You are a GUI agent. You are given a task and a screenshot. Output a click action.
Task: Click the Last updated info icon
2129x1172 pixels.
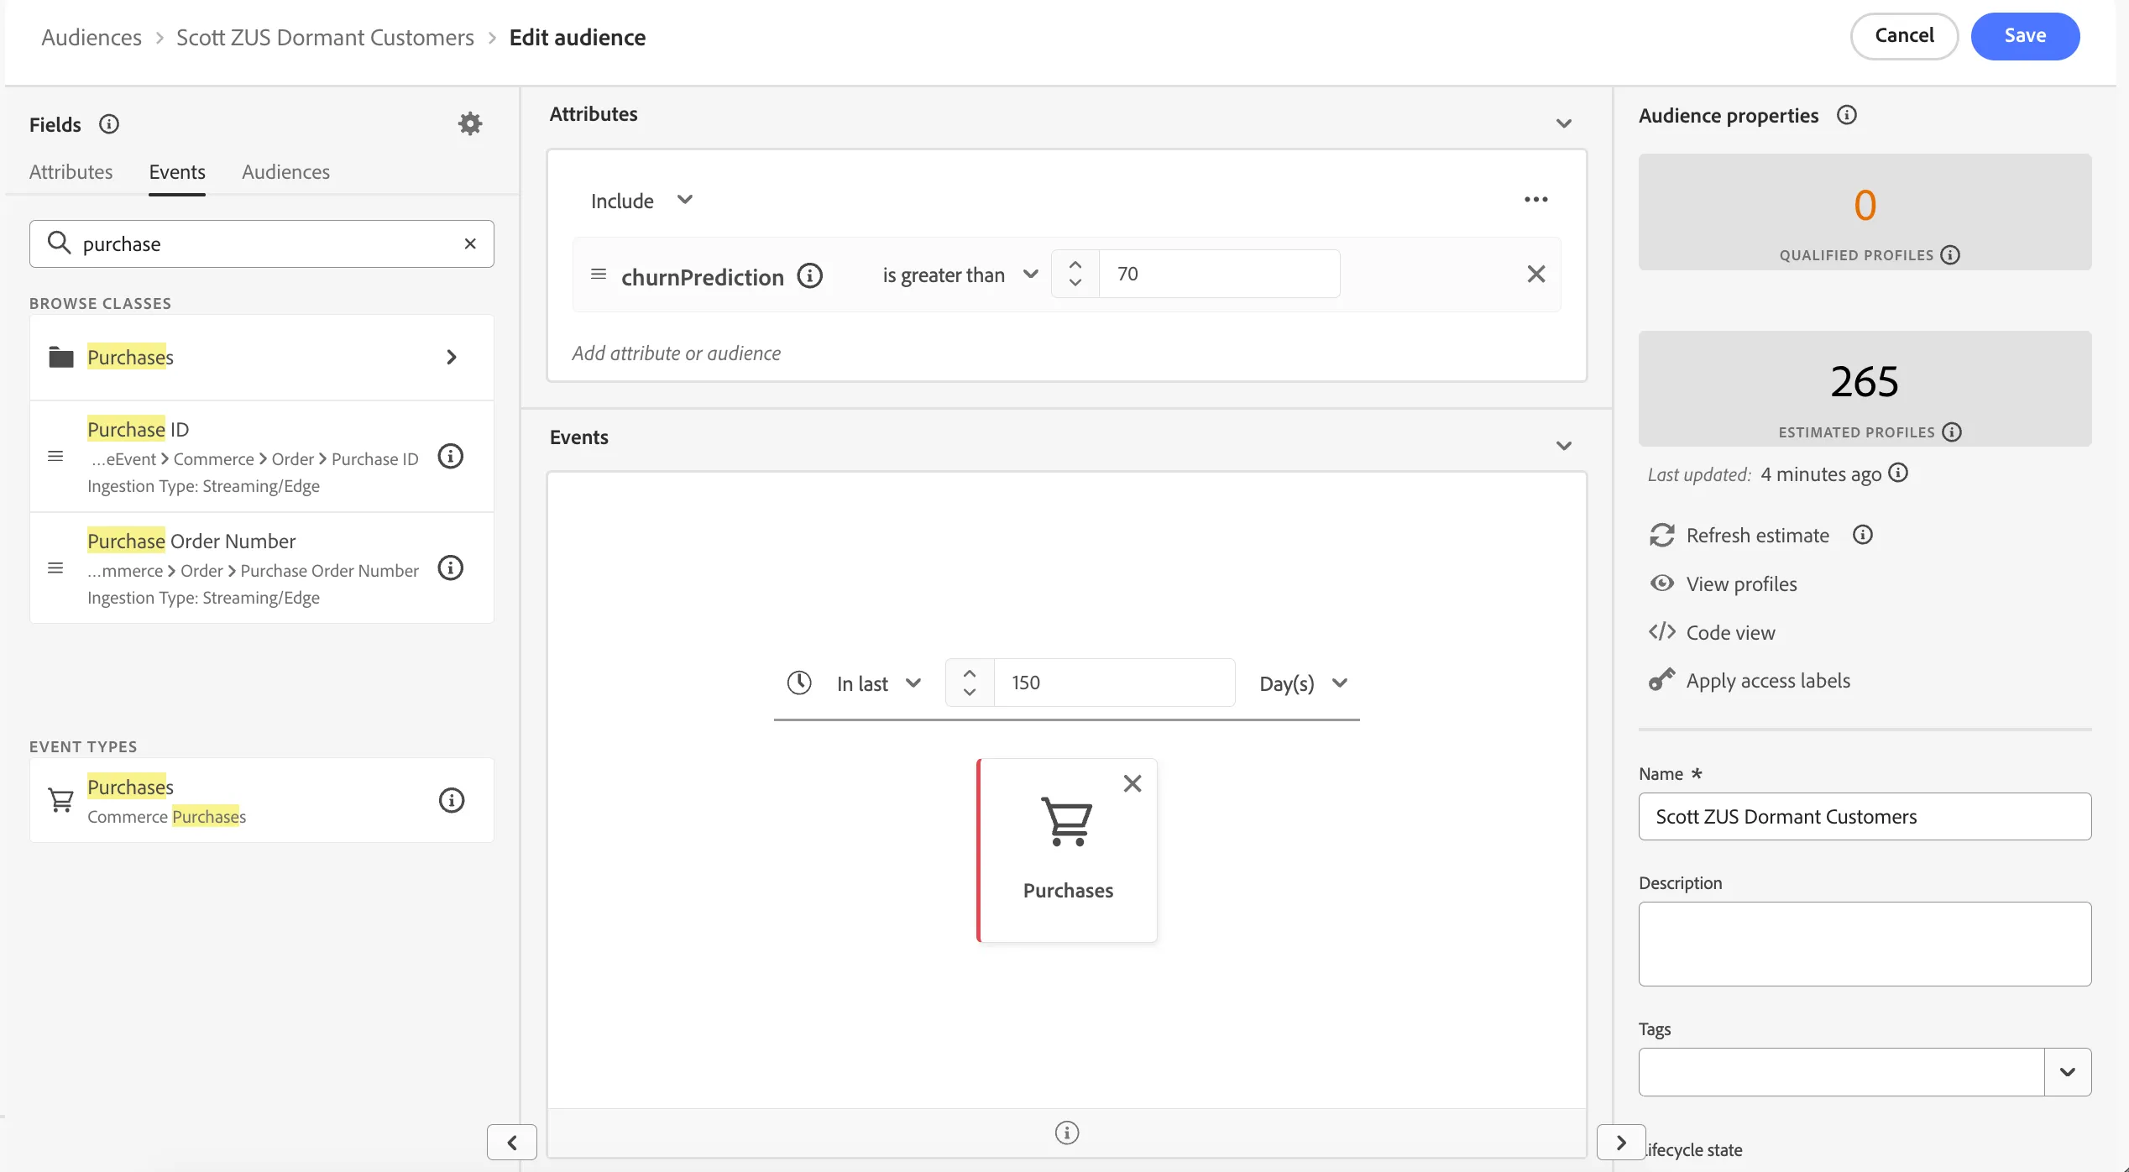coord(1898,474)
